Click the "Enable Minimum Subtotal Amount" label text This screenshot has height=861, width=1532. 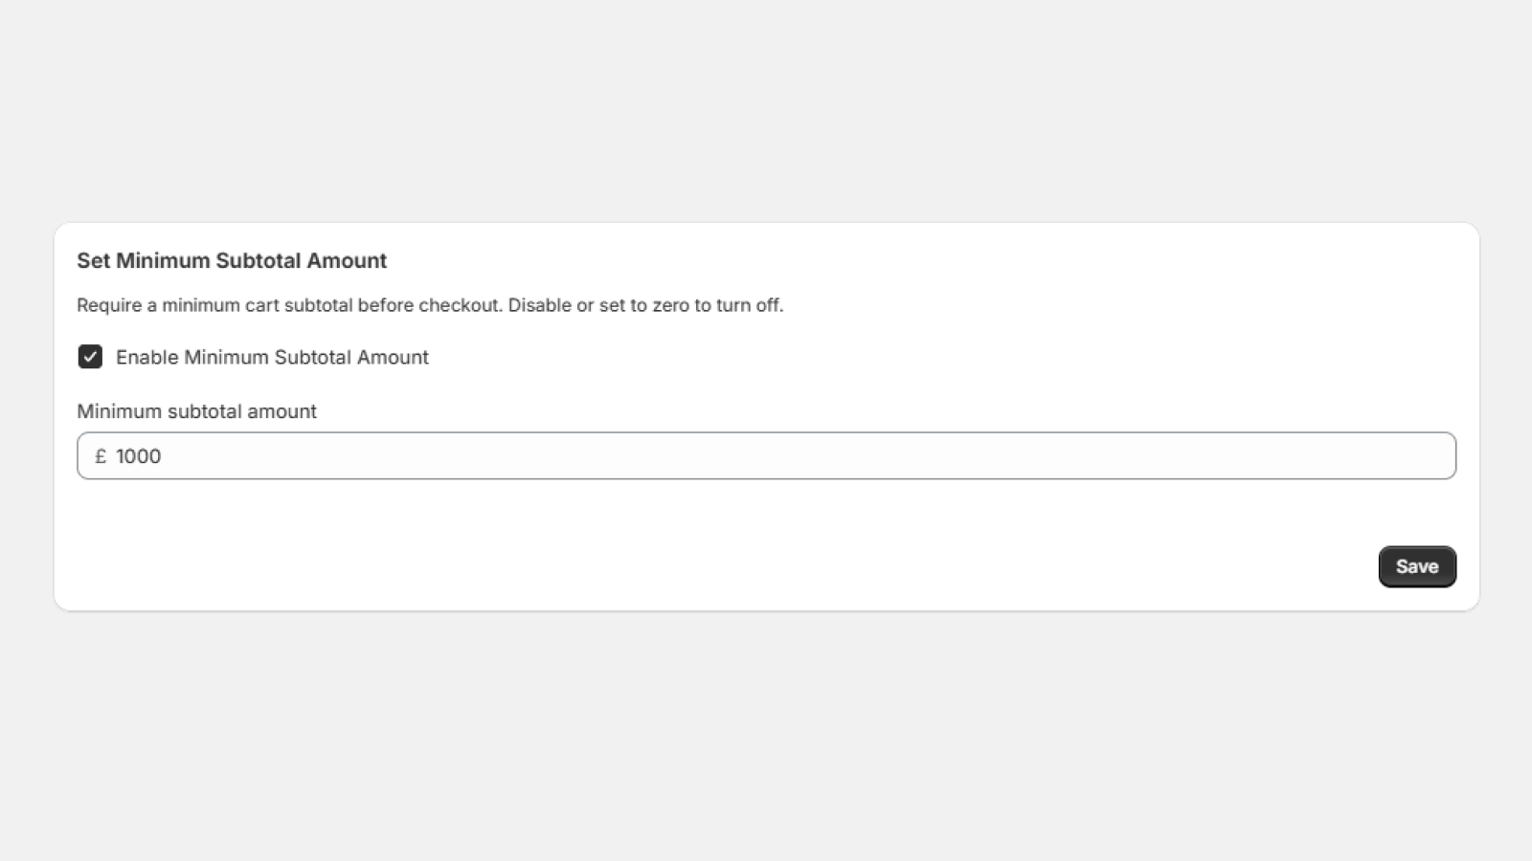point(272,357)
